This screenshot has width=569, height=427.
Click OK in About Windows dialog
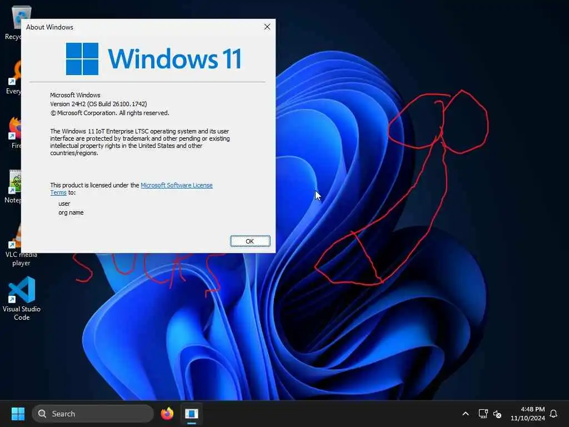point(250,241)
